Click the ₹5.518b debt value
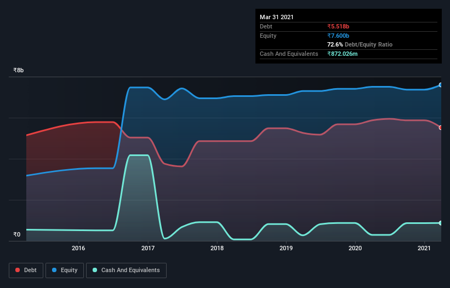 pyautogui.click(x=338, y=26)
